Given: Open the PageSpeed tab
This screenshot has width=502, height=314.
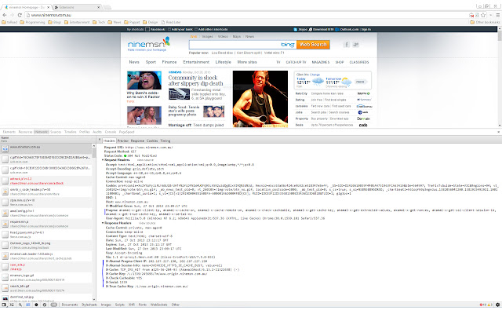Looking at the screenshot, I should click(127, 132).
